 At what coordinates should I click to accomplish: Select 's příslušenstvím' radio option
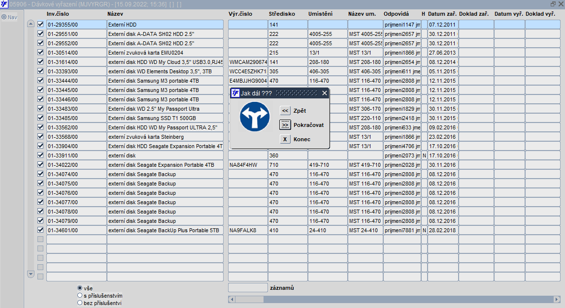point(80,295)
